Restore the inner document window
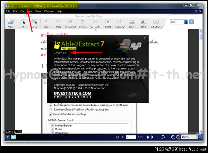 (196, 11)
